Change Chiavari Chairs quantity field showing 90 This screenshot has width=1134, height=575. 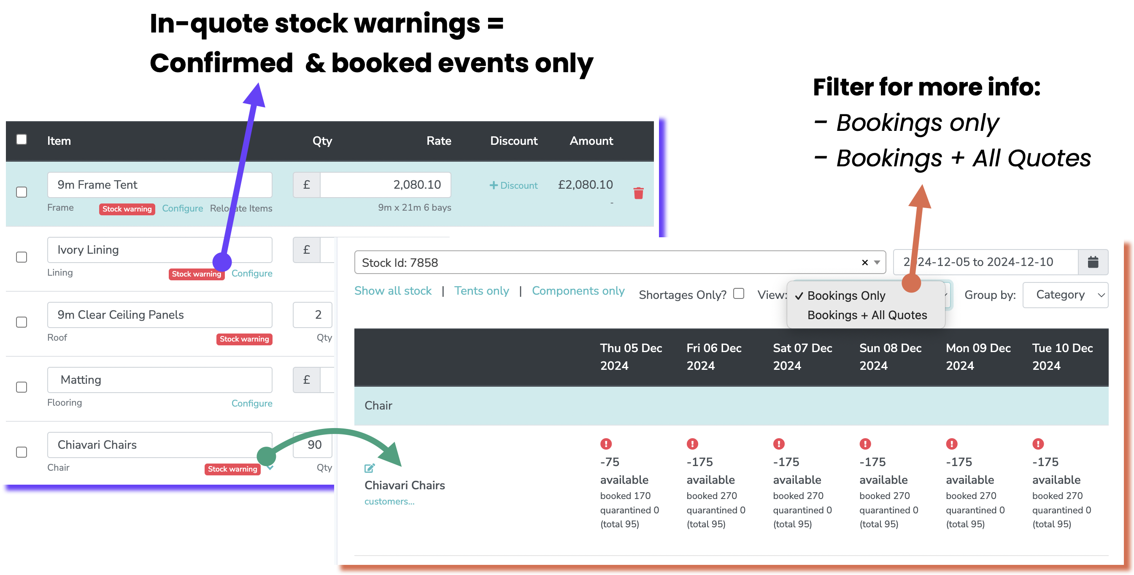pyautogui.click(x=313, y=445)
